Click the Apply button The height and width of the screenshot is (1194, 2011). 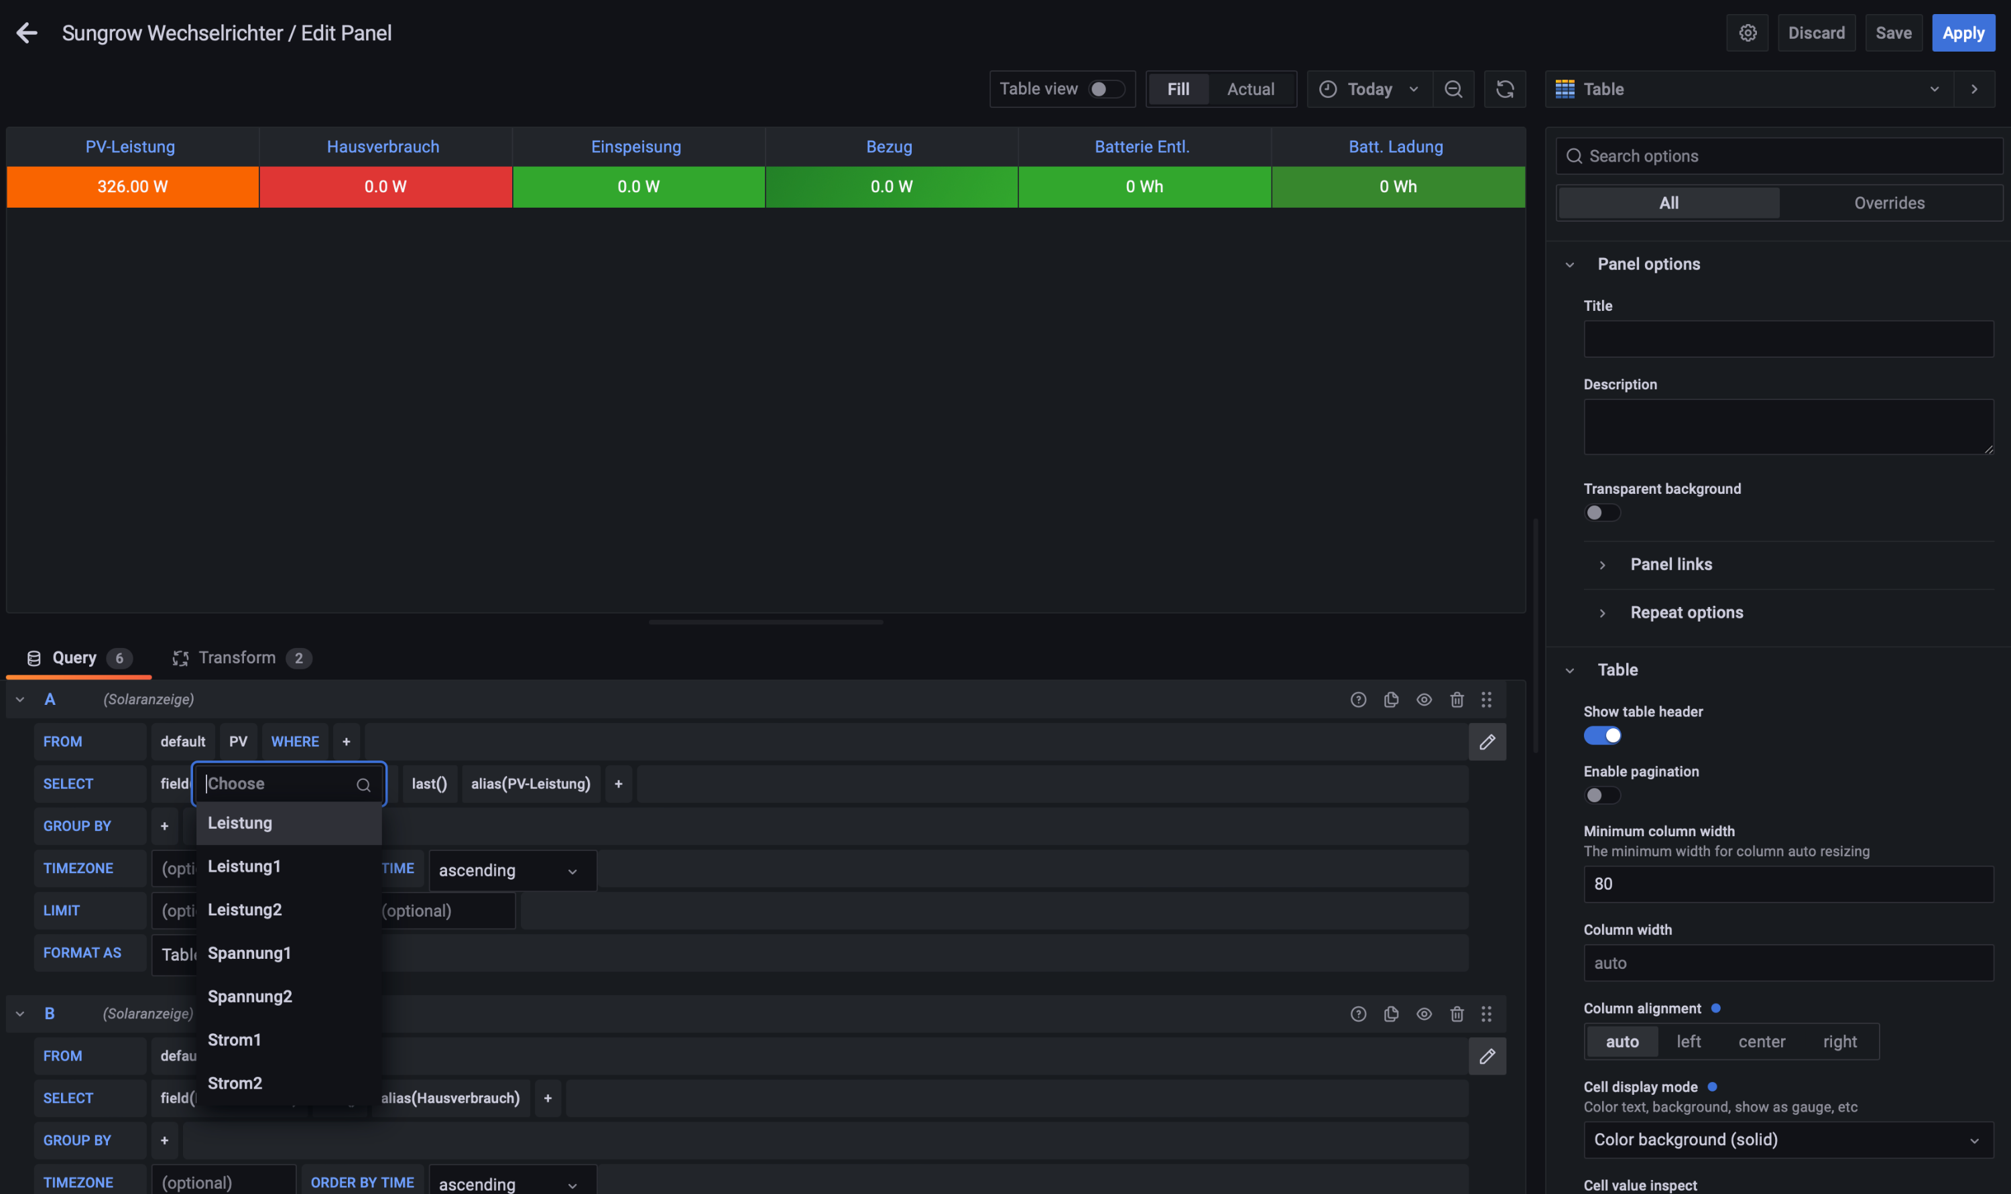coord(1962,33)
